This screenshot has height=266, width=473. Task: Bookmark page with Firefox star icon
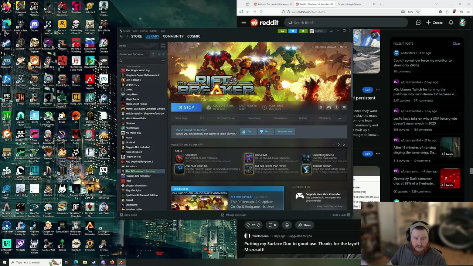(418, 12)
